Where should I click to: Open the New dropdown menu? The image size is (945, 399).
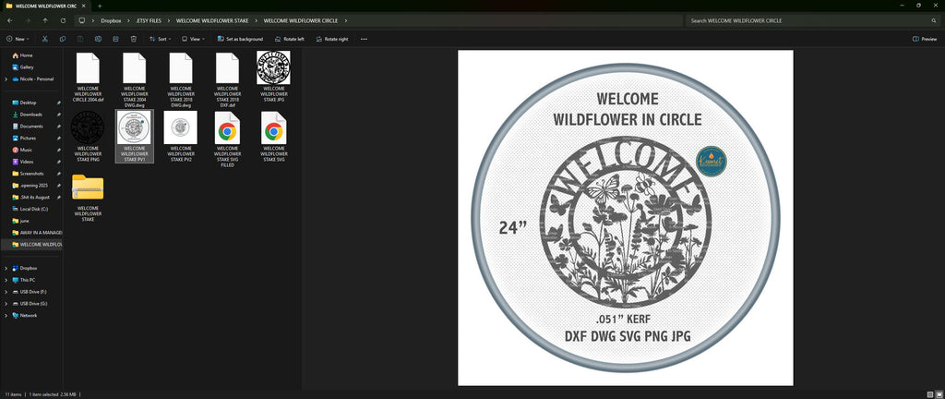(x=18, y=39)
